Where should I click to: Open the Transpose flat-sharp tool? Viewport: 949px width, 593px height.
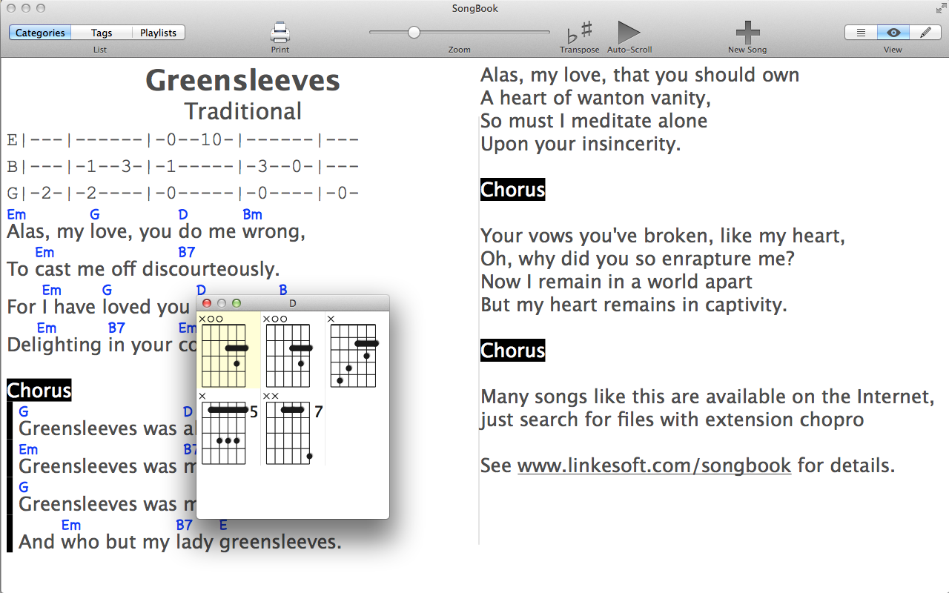(x=579, y=33)
